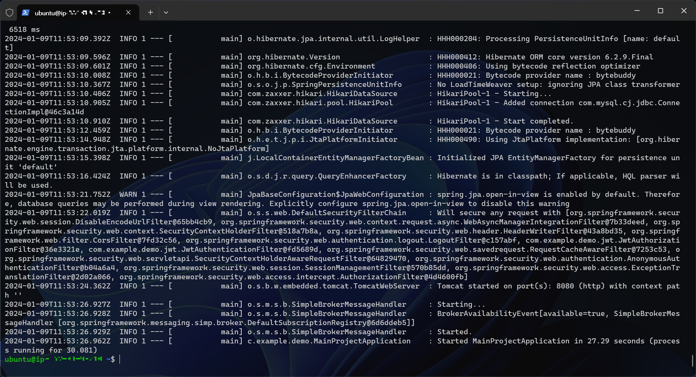Screen dimensions: 696x377
Task: Click the 6518 ms text at top
Action: tap(24, 30)
